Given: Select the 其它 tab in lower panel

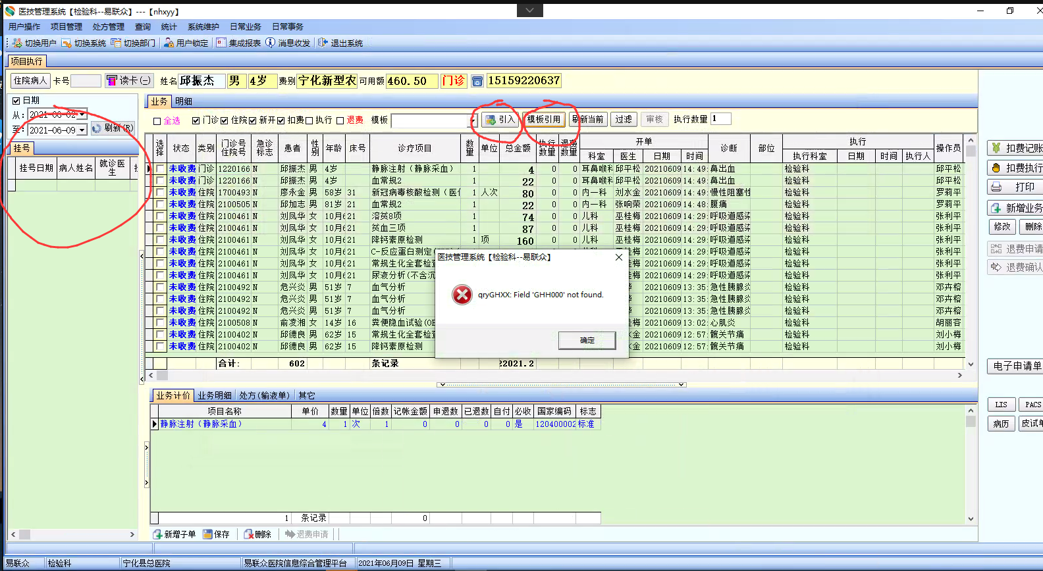Looking at the screenshot, I should point(307,395).
